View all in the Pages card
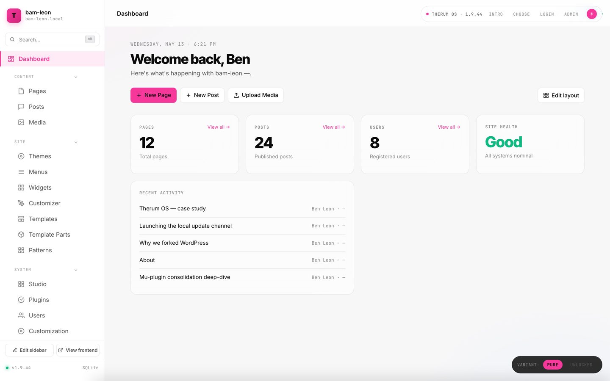 click(x=219, y=127)
